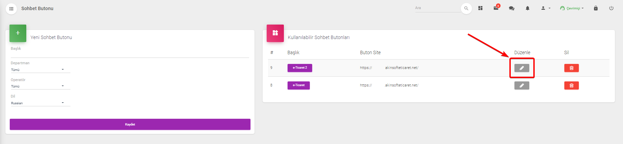Image resolution: width=623 pixels, height=144 pixels.
Task: Delete the e-Ticaret 2 chat button
Action: tap(571, 68)
